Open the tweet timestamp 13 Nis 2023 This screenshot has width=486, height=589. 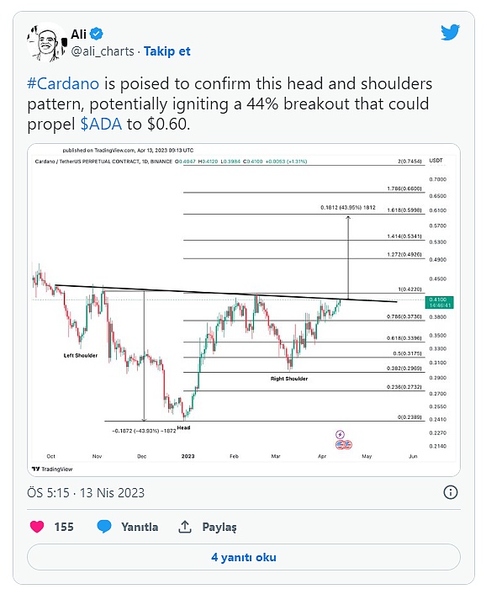(86, 492)
